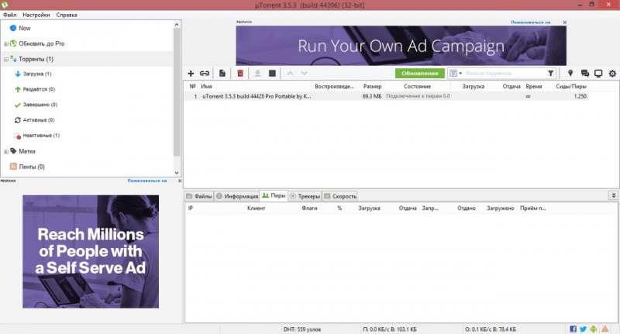Click report ad link above sidebar ad
The image size is (620, 334).
147,181
